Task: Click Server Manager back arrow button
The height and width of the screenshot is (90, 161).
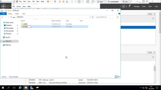Action: pos(3,6)
